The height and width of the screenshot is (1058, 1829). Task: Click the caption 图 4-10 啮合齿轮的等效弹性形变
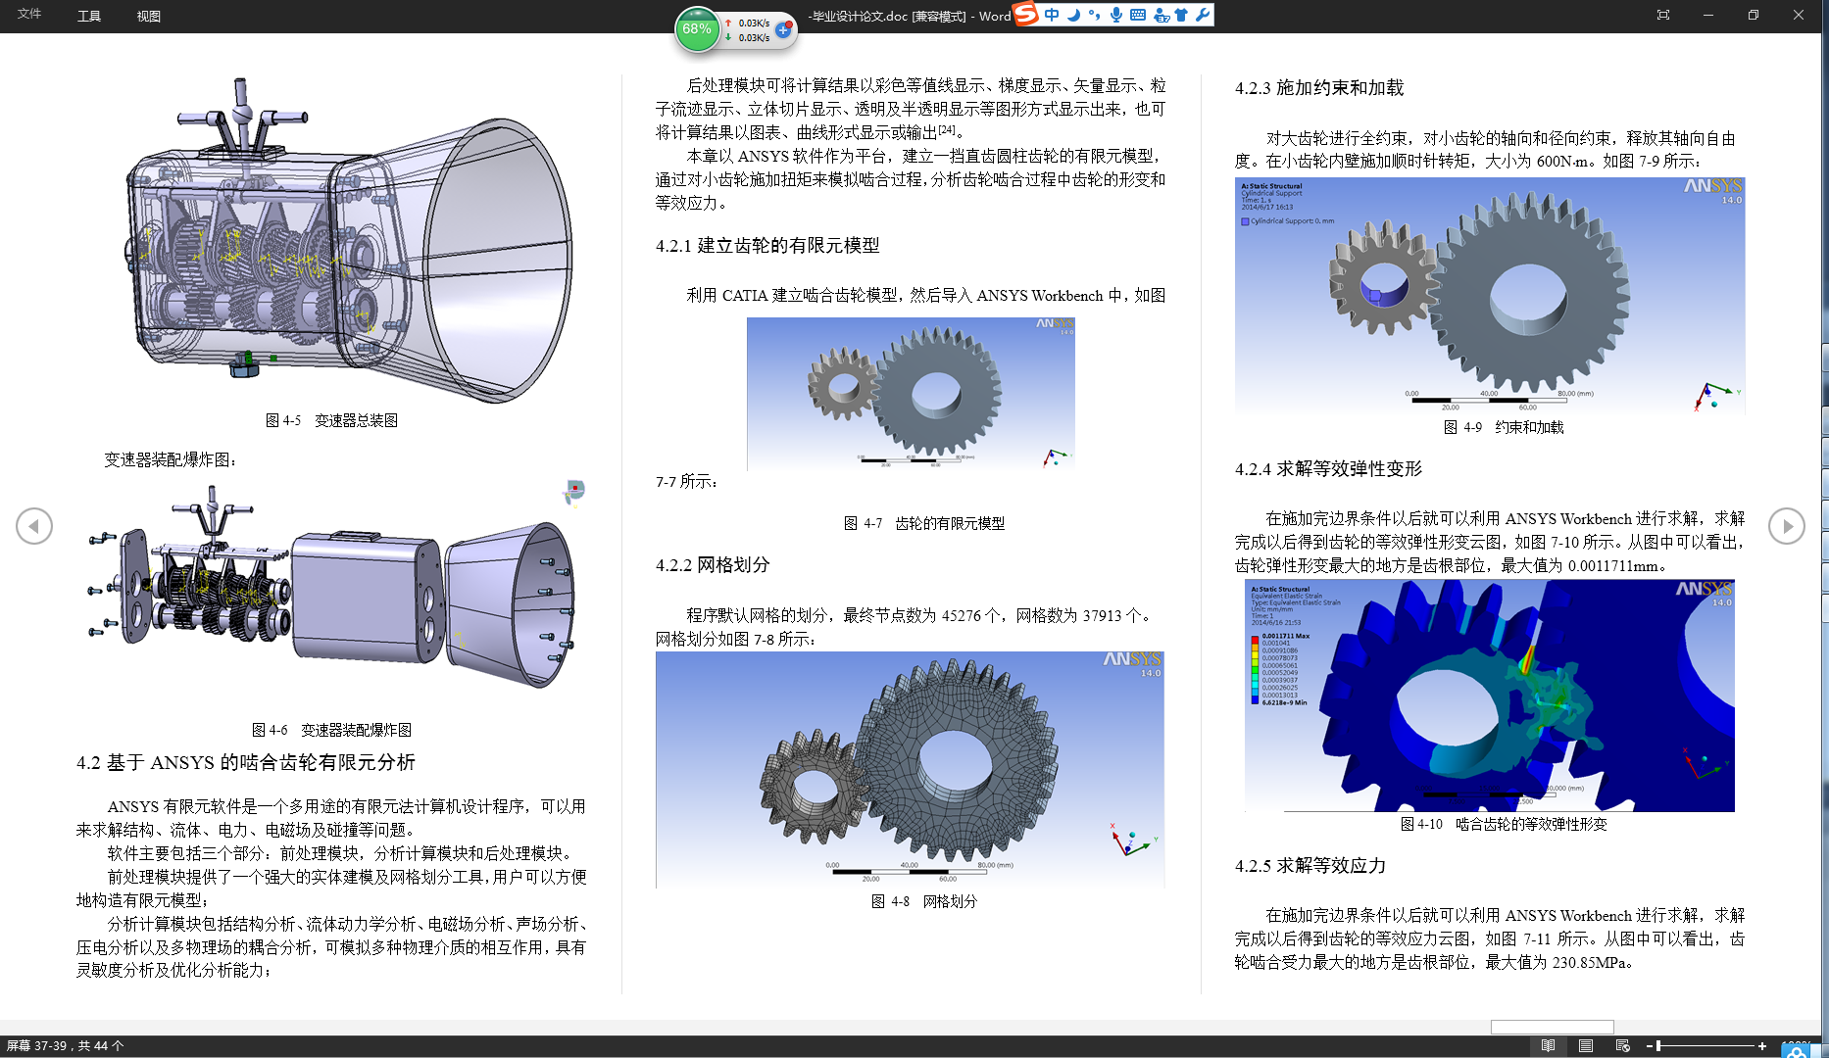1504,824
